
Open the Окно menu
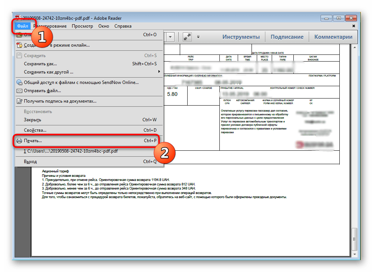click(x=104, y=26)
